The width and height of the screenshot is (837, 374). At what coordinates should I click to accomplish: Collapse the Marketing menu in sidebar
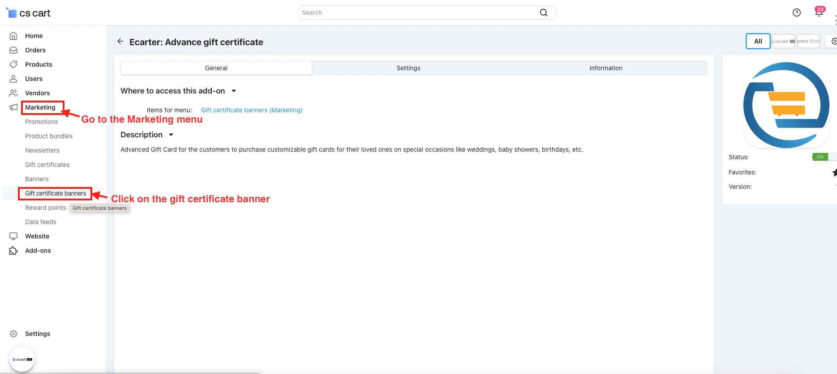(x=40, y=107)
